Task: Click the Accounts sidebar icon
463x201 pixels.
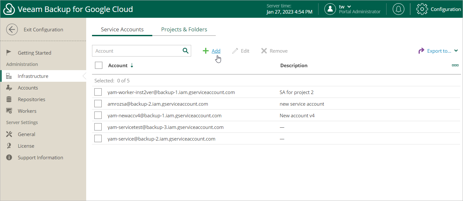Action: [9, 88]
